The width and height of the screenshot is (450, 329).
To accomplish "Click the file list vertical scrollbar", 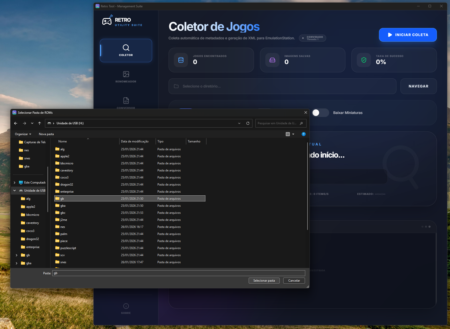I will (307, 187).
